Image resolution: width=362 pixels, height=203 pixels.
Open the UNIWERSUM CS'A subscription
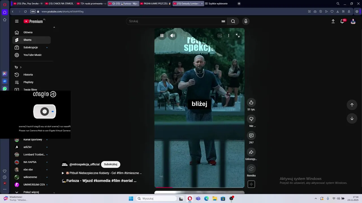pyautogui.click(x=31, y=185)
